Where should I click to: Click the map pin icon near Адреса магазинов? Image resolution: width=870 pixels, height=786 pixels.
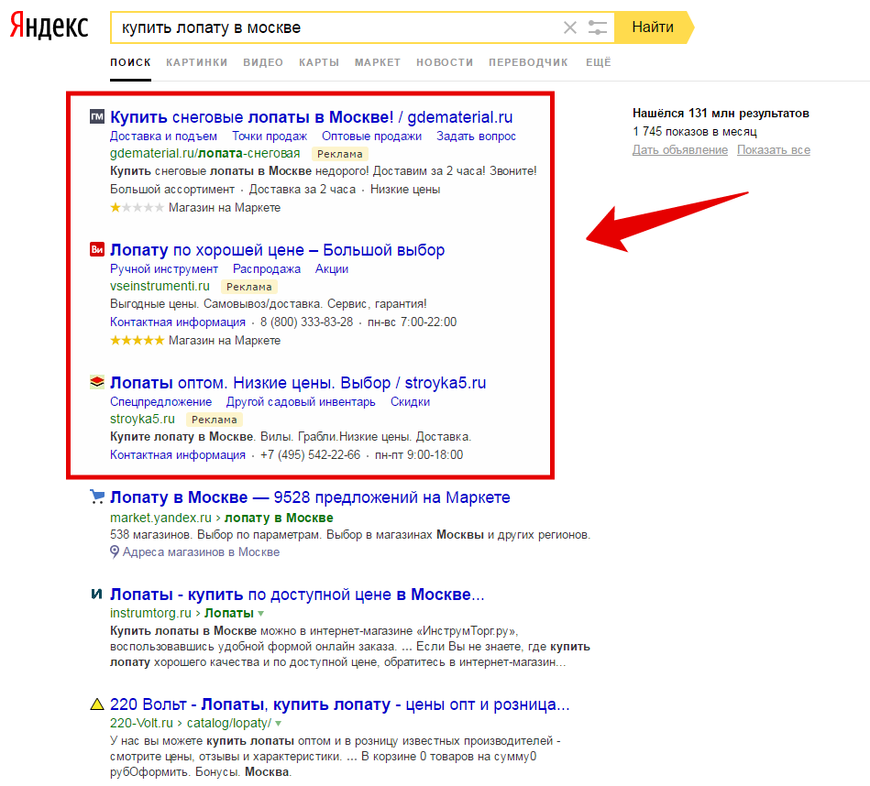(x=115, y=551)
